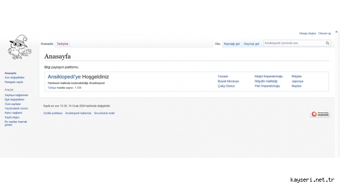
Task: Click the scrollbar up arrow
Action: tap(336, 32)
